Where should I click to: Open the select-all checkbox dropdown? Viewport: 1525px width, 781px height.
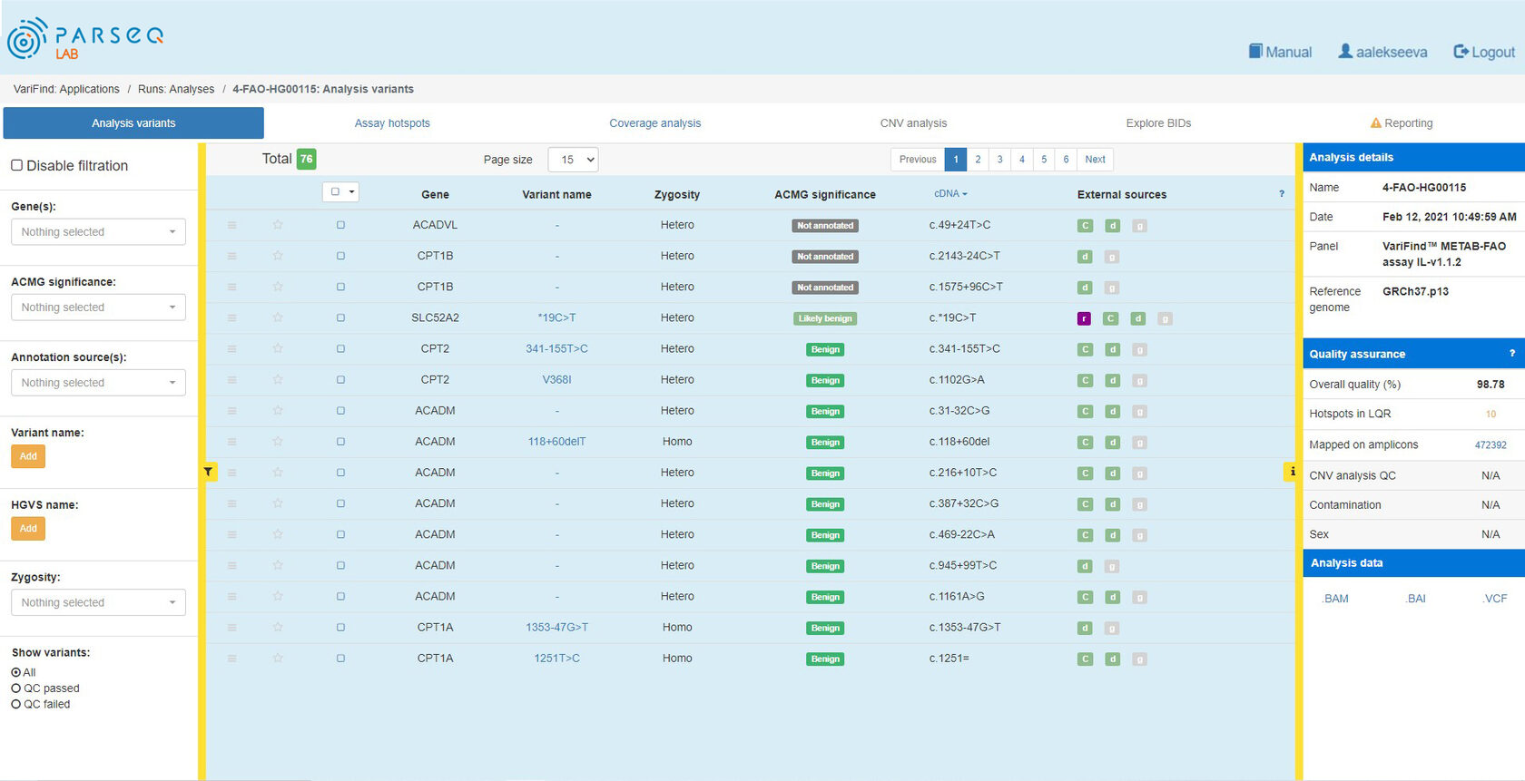pos(341,191)
